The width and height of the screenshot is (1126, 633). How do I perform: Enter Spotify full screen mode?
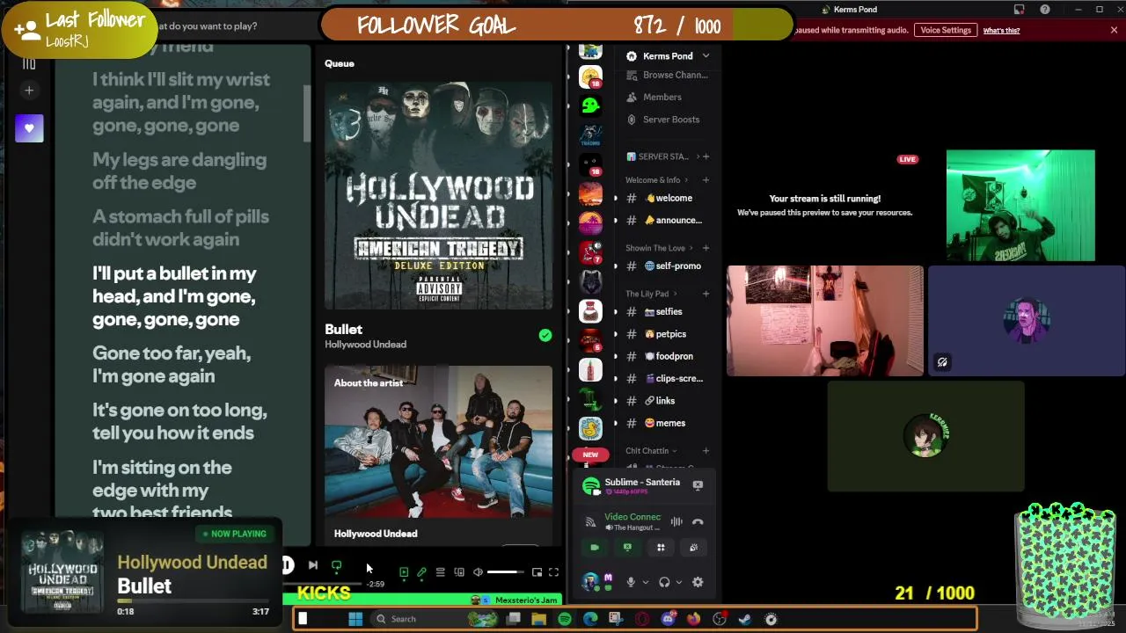pyautogui.click(x=553, y=572)
